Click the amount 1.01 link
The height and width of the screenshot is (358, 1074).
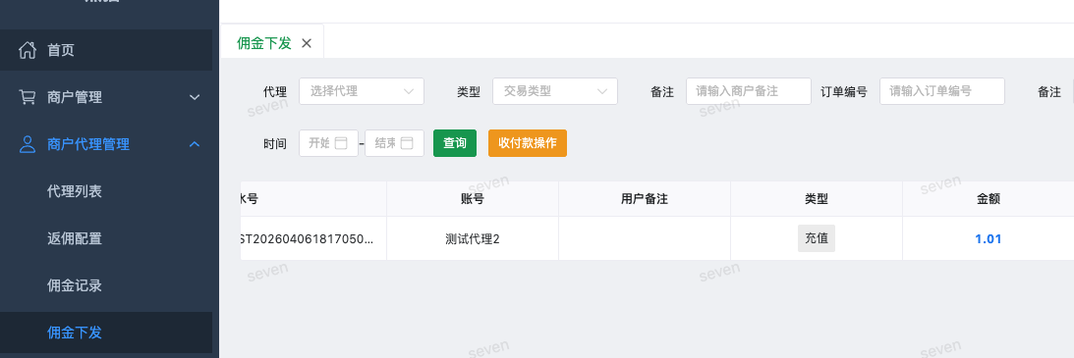989,239
